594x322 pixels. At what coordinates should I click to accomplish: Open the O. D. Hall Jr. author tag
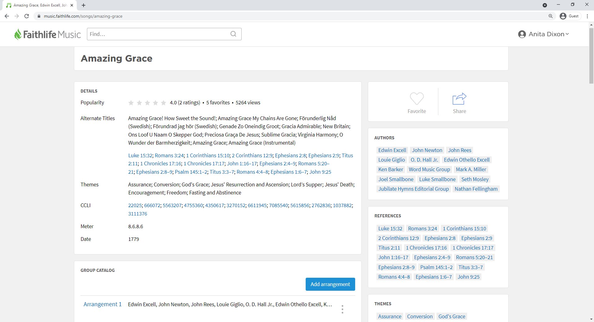click(424, 160)
